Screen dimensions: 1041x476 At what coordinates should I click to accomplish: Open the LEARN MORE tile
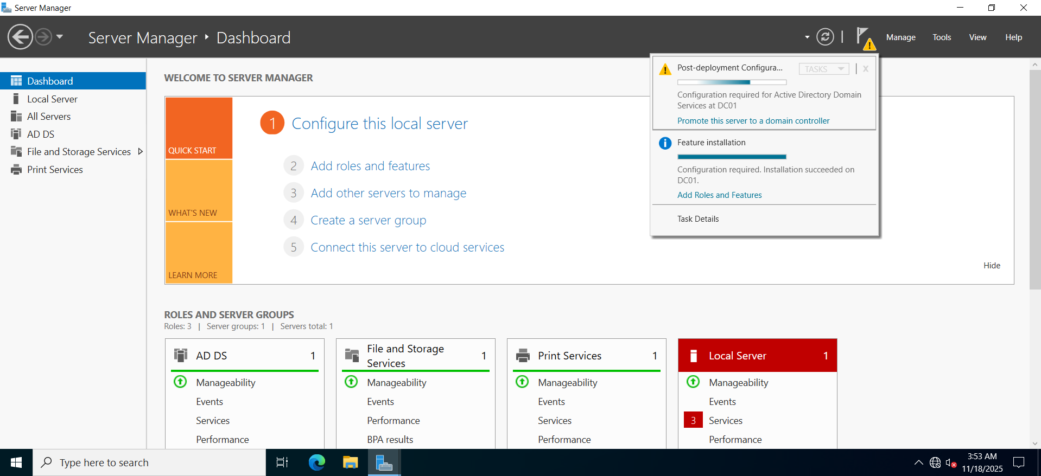click(199, 253)
